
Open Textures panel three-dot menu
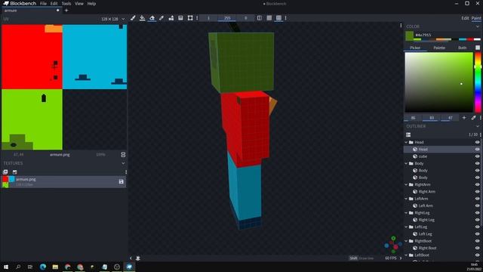pos(126,172)
